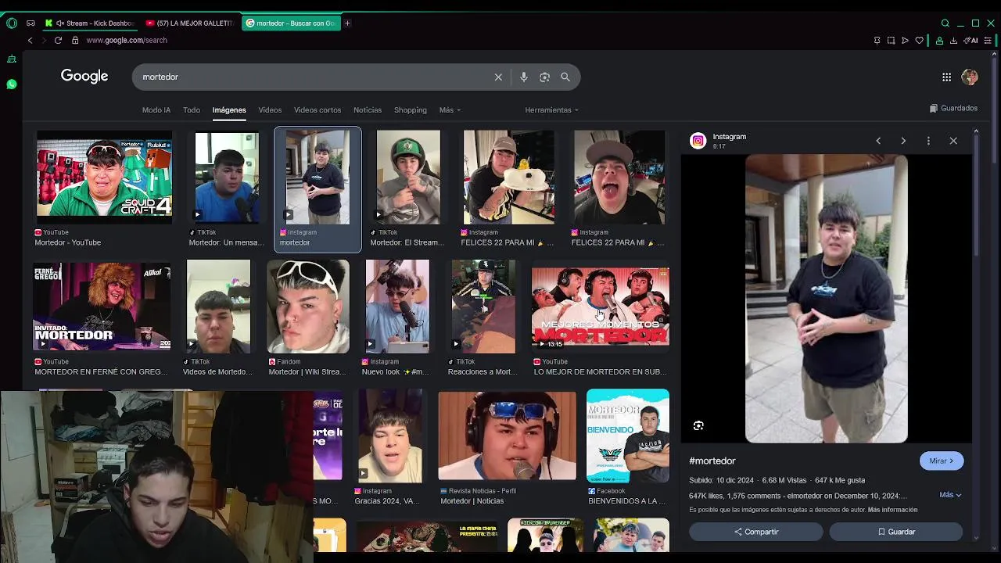
Task: Select the Modo IA search tab
Action: click(x=156, y=110)
